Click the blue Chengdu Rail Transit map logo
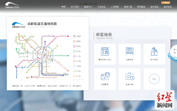Screen dimensions: 177x111 (x=19, y=25)
